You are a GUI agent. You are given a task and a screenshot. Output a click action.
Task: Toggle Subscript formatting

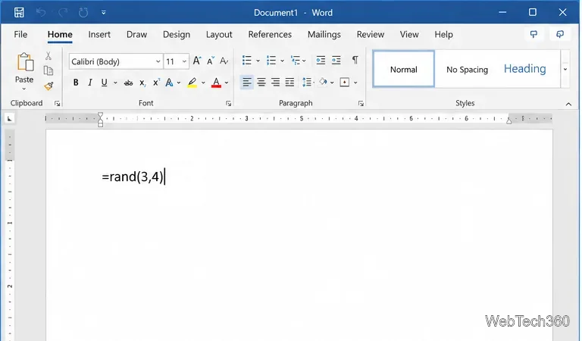coord(142,83)
